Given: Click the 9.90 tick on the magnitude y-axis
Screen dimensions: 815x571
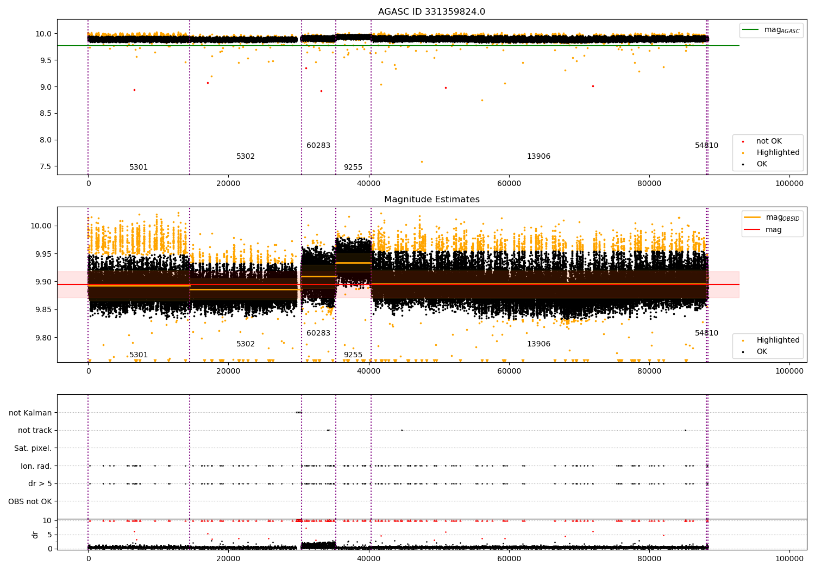Looking at the screenshot, I should click(x=43, y=282).
